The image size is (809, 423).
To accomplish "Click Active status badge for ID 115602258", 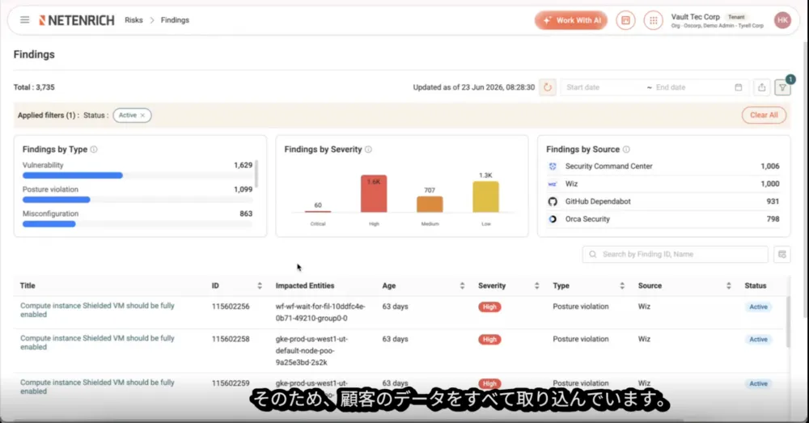I will pyautogui.click(x=758, y=340).
